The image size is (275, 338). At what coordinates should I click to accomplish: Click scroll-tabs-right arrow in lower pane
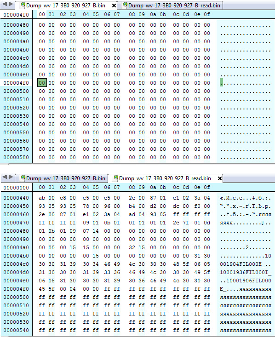coord(11,177)
